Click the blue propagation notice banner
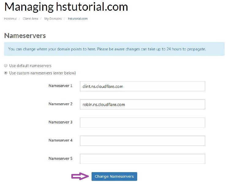 [114, 49]
